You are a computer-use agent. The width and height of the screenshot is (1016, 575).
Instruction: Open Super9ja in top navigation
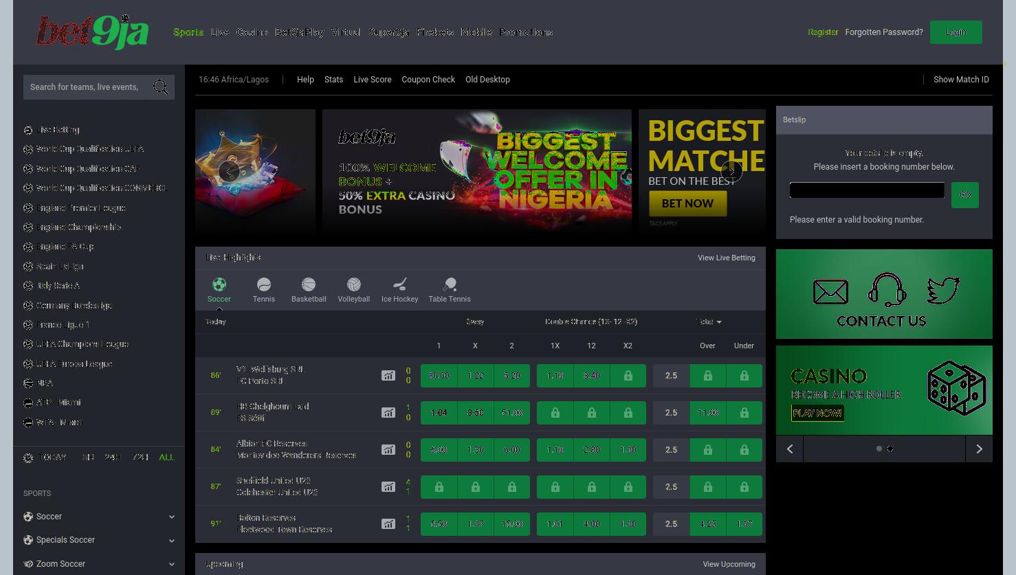(389, 32)
